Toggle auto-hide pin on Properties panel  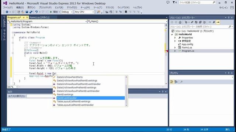click(x=229, y=73)
